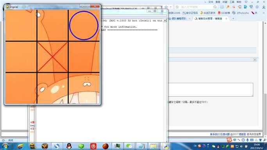267x150 pixels.
Task: Open the 工具 menu in browser
Action: [x=232, y=2]
